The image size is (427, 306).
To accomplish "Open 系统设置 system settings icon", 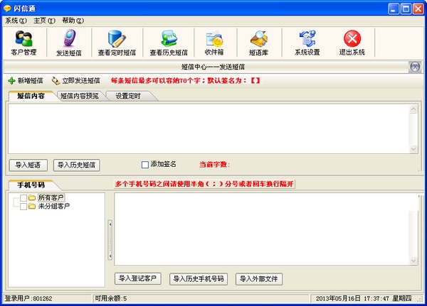I will point(307,38).
